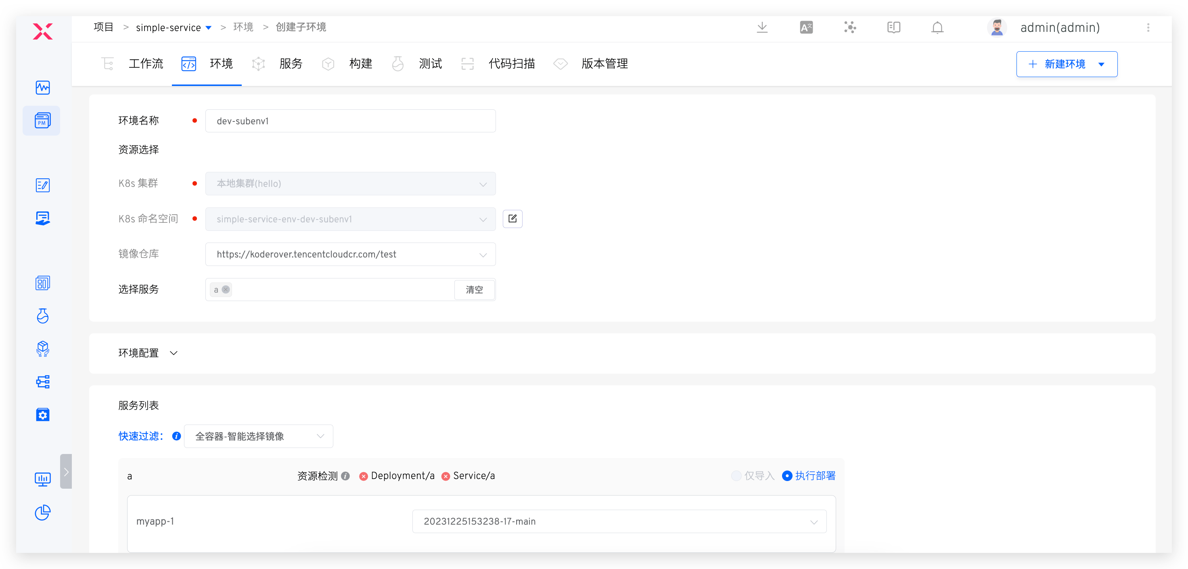Open the 镜像仓库 dropdown
Screen dimensions: 1188x569
(x=351, y=254)
